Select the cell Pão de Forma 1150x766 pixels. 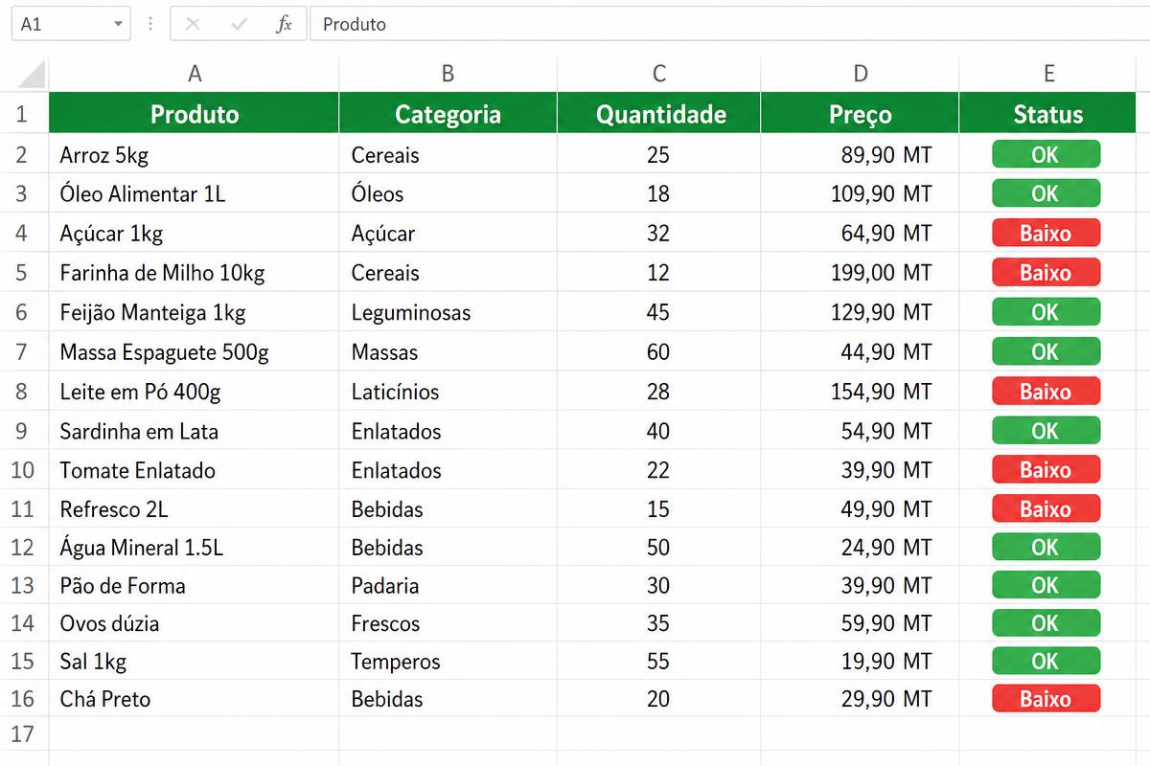click(195, 585)
